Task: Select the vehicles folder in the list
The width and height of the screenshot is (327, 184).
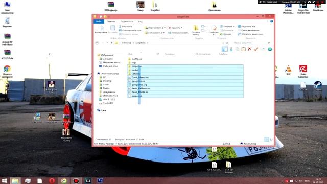Action: point(135,74)
